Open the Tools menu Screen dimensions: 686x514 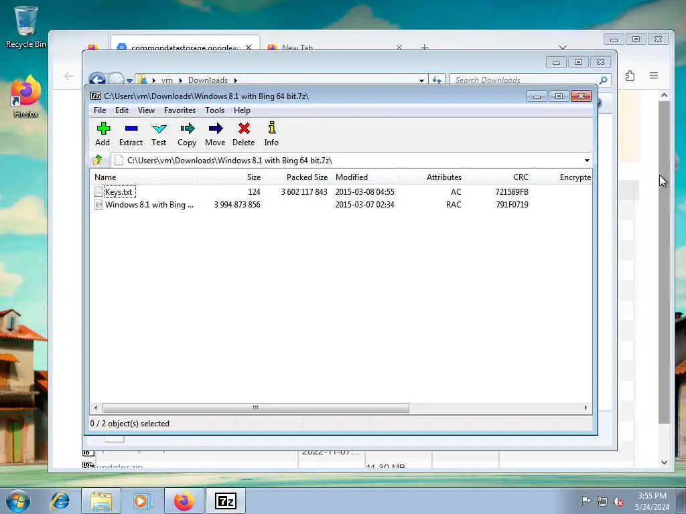tap(214, 110)
